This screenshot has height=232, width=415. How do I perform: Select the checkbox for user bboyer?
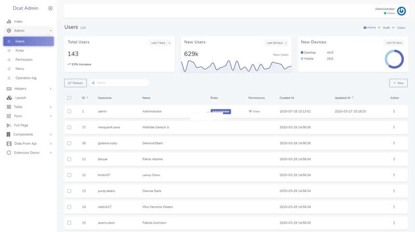(x=69, y=159)
